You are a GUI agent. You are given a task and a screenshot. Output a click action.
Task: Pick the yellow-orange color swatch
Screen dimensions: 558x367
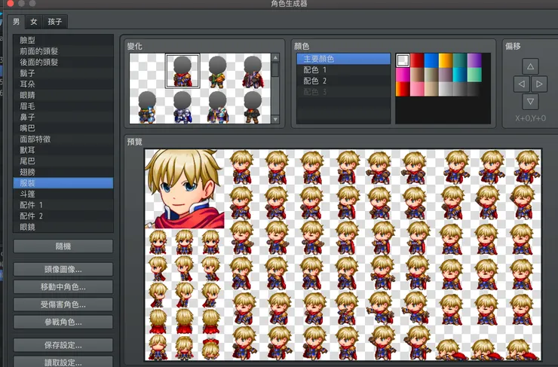(x=446, y=60)
